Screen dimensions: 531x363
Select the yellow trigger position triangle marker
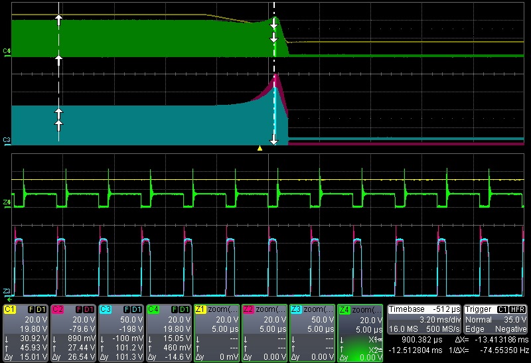(260, 148)
